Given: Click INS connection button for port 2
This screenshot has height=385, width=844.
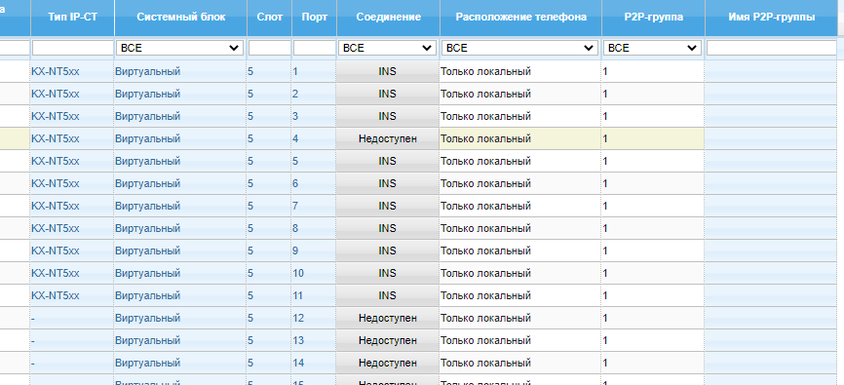Looking at the screenshot, I should pos(388,94).
